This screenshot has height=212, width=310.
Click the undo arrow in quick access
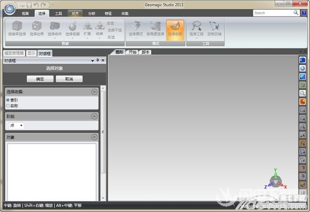click(x=36, y=5)
